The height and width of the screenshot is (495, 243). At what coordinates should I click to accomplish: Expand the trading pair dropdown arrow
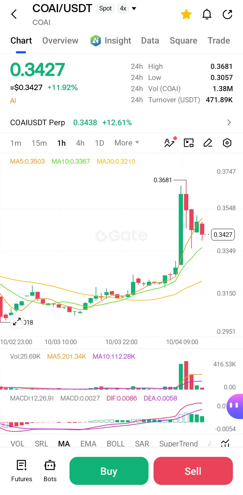tap(134, 8)
